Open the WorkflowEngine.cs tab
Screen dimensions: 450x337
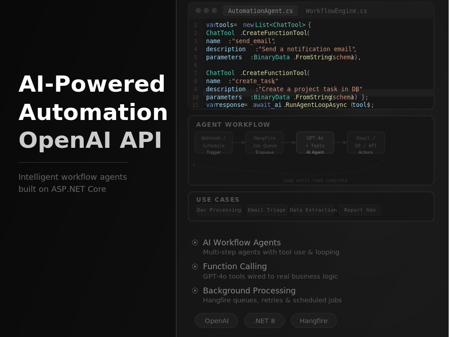coord(336,11)
